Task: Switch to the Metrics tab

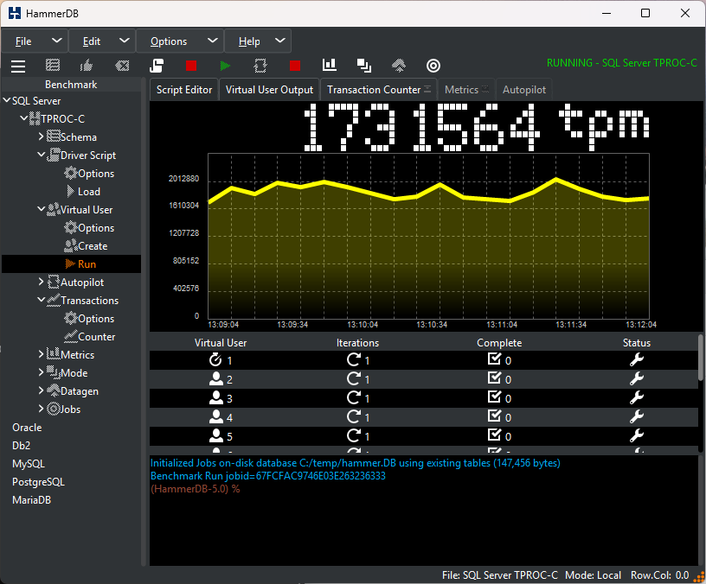Action: pos(467,90)
